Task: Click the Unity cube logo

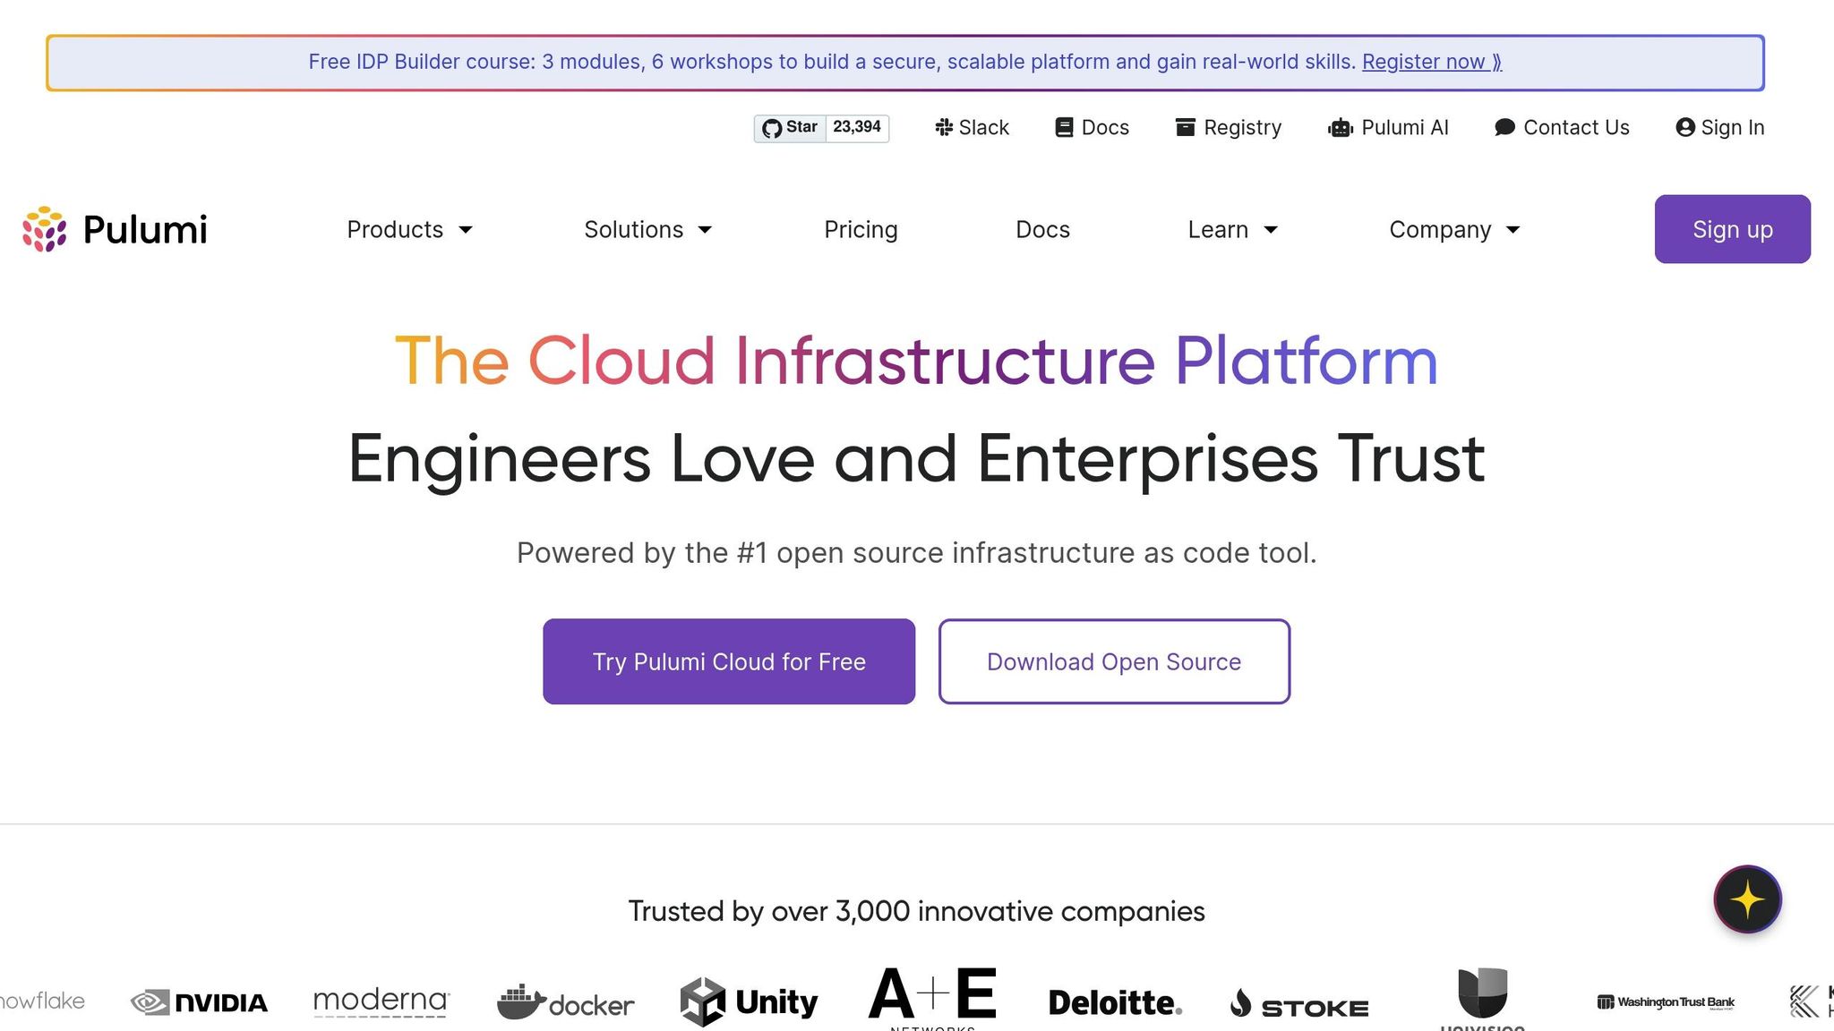Action: pos(749,1002)
